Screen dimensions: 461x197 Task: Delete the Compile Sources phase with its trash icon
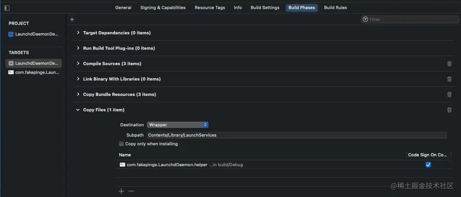[x=449, y=64]
